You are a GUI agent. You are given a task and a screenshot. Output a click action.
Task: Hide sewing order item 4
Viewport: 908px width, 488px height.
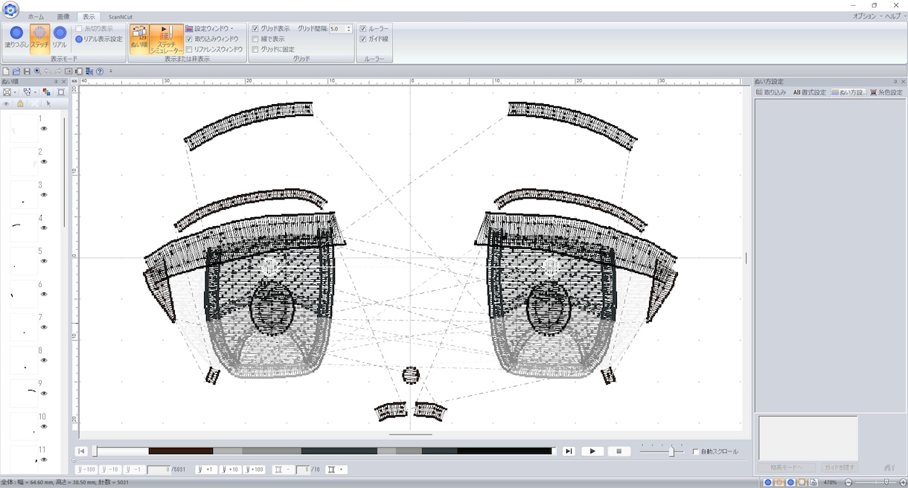44,228
